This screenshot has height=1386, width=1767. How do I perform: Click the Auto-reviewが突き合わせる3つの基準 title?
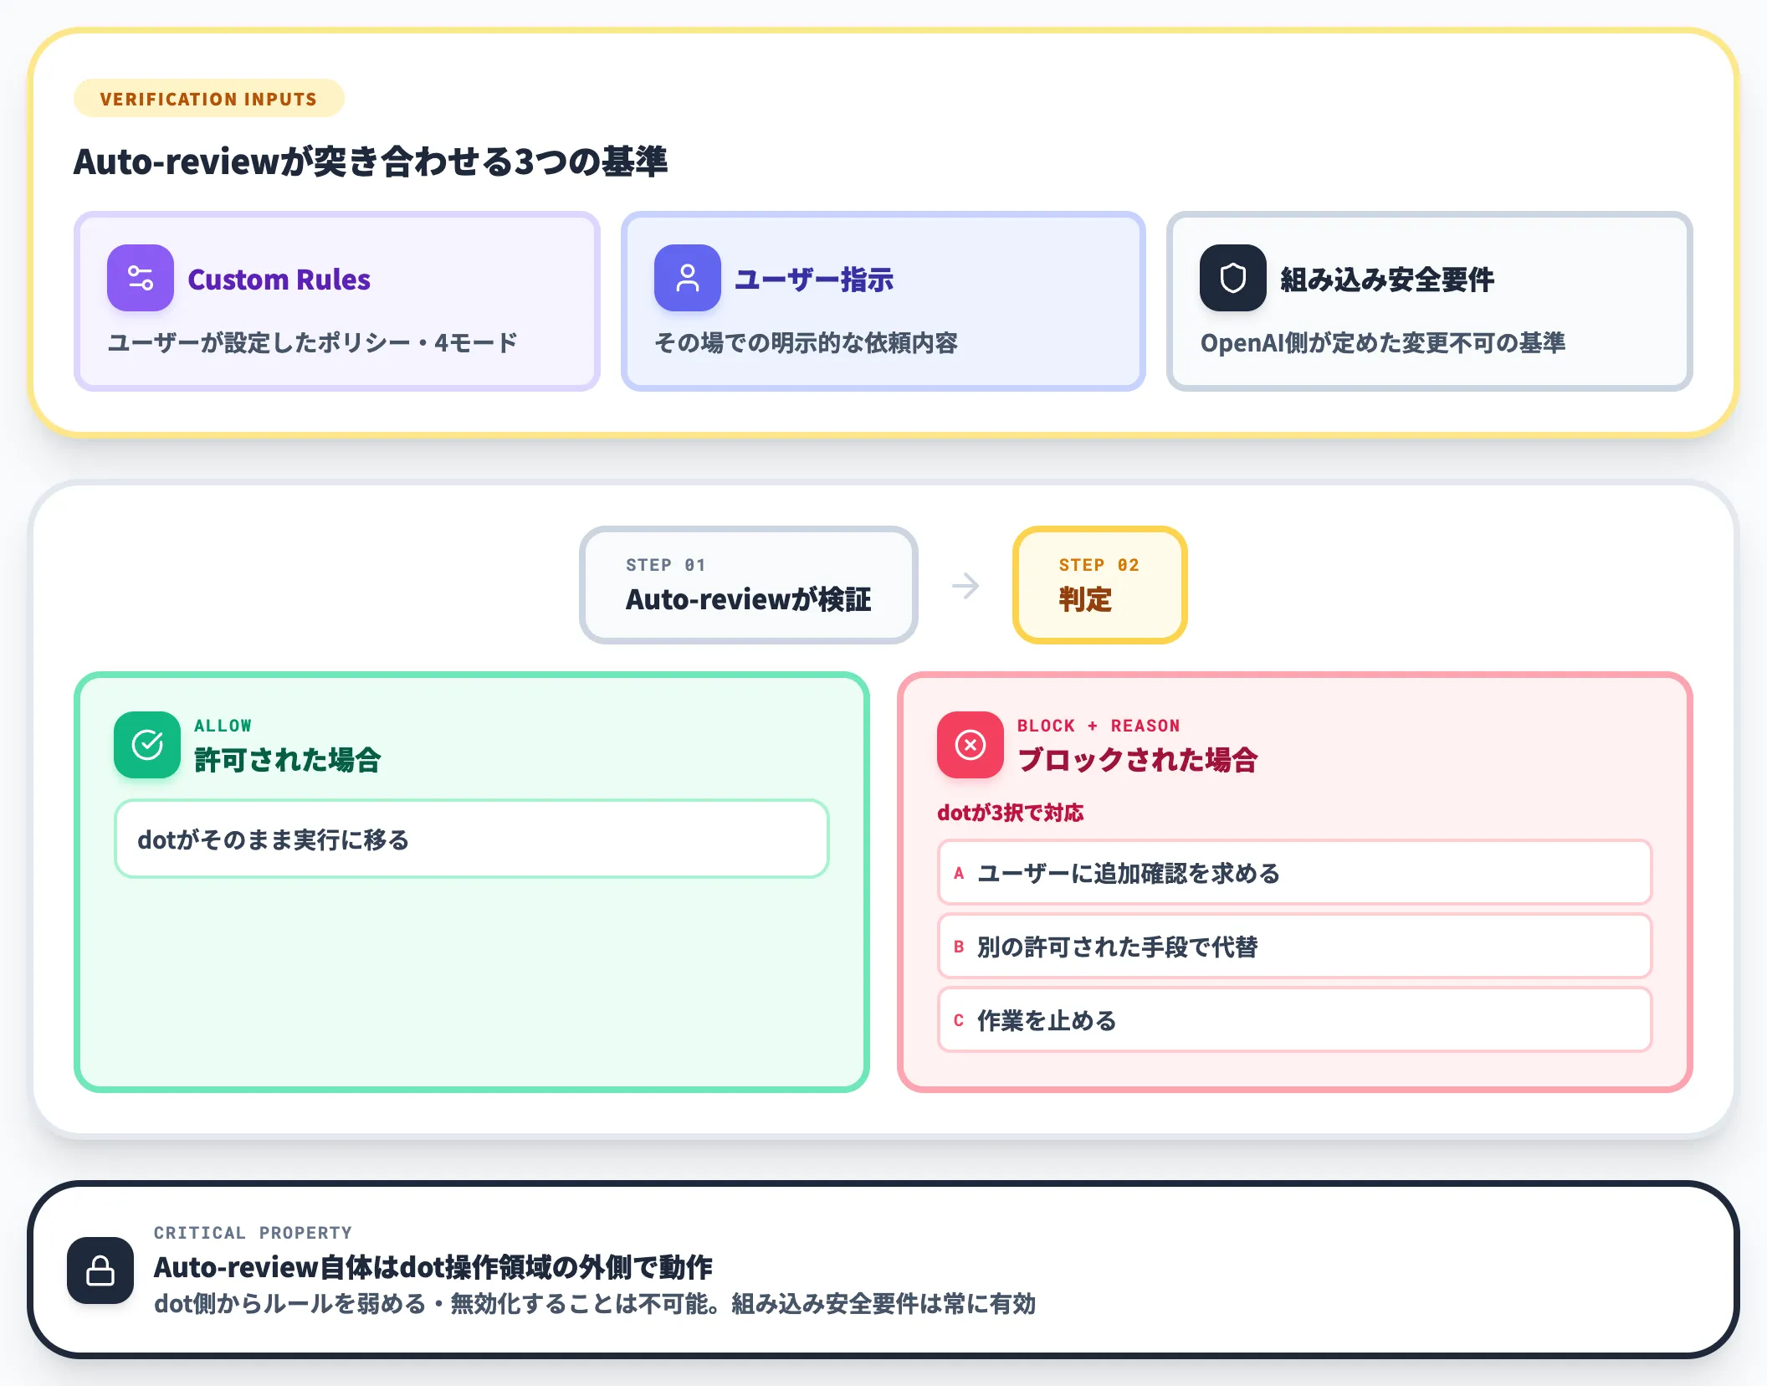(x=371, y=162)
